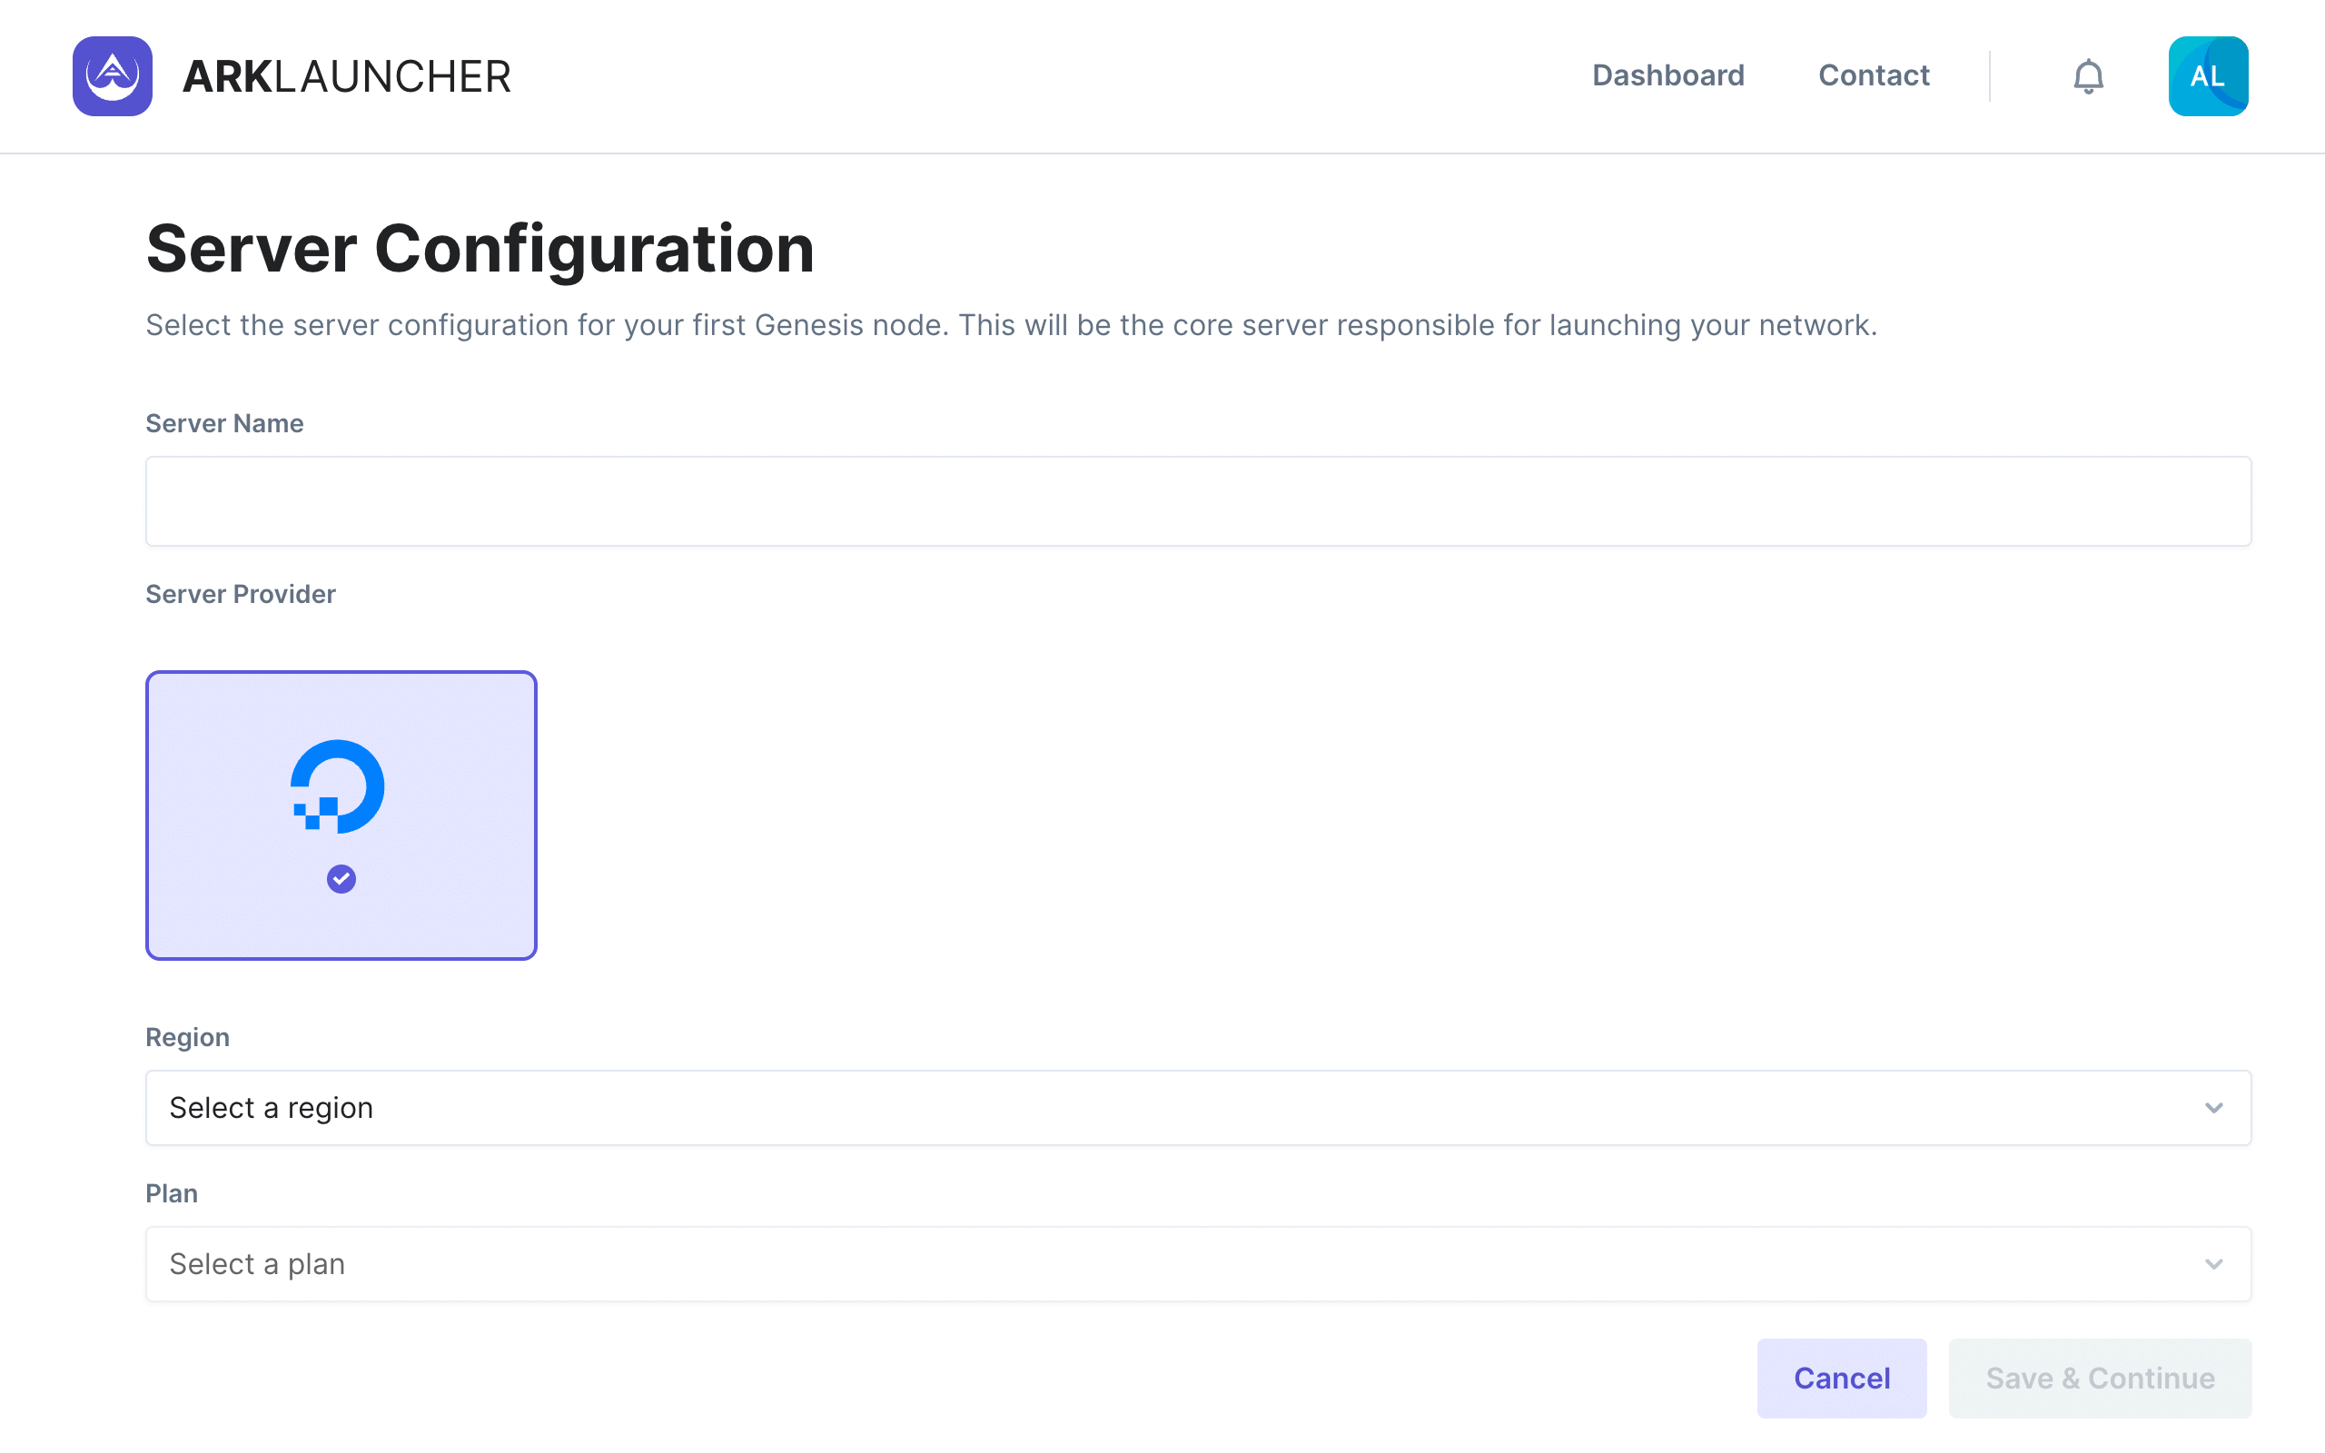Open the "Select a region" combo box
The height and width of the screenshot is (1453, 2325).
pos(1153,1108)
